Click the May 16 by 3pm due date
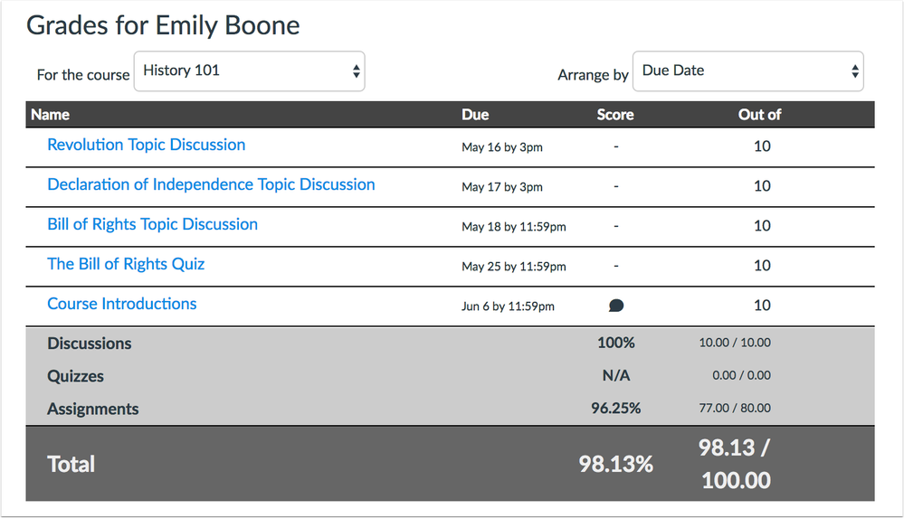This screenshot has width=904, height=518. [501, 146]
